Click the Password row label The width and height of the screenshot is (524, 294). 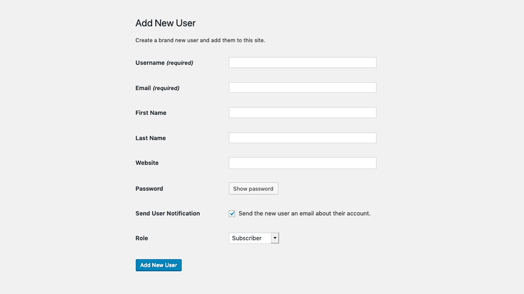pyautogui.click(x=149, y=188)
